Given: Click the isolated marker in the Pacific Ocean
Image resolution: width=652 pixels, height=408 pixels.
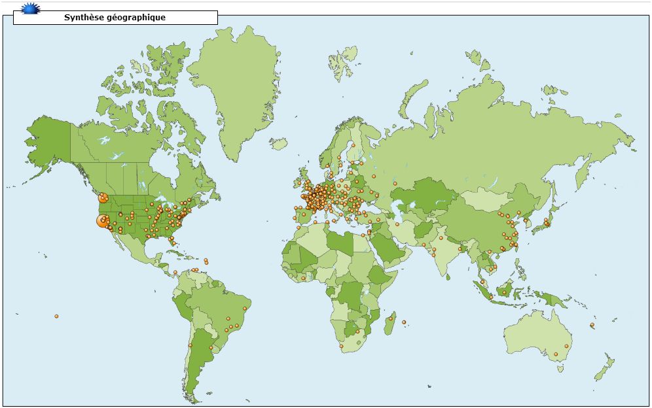Looking at the screenshot, I should tap(56, 316).
